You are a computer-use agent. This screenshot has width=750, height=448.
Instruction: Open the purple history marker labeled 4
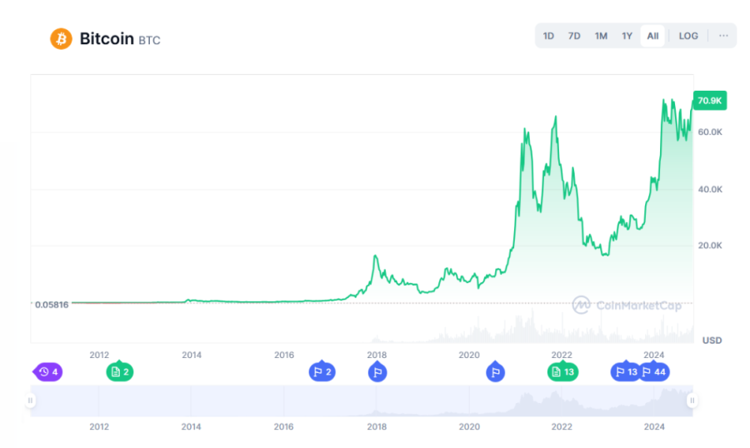pos(47,371)
